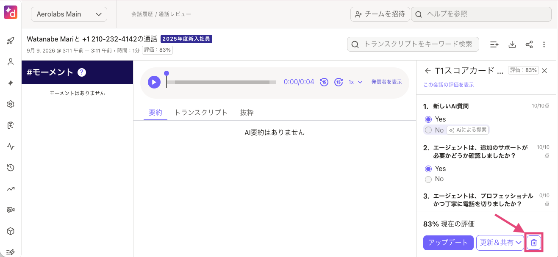Open the Aerolabs Main workspace dropdown
The height and width of the screenshot is (257, 558).
click(69, 14)
